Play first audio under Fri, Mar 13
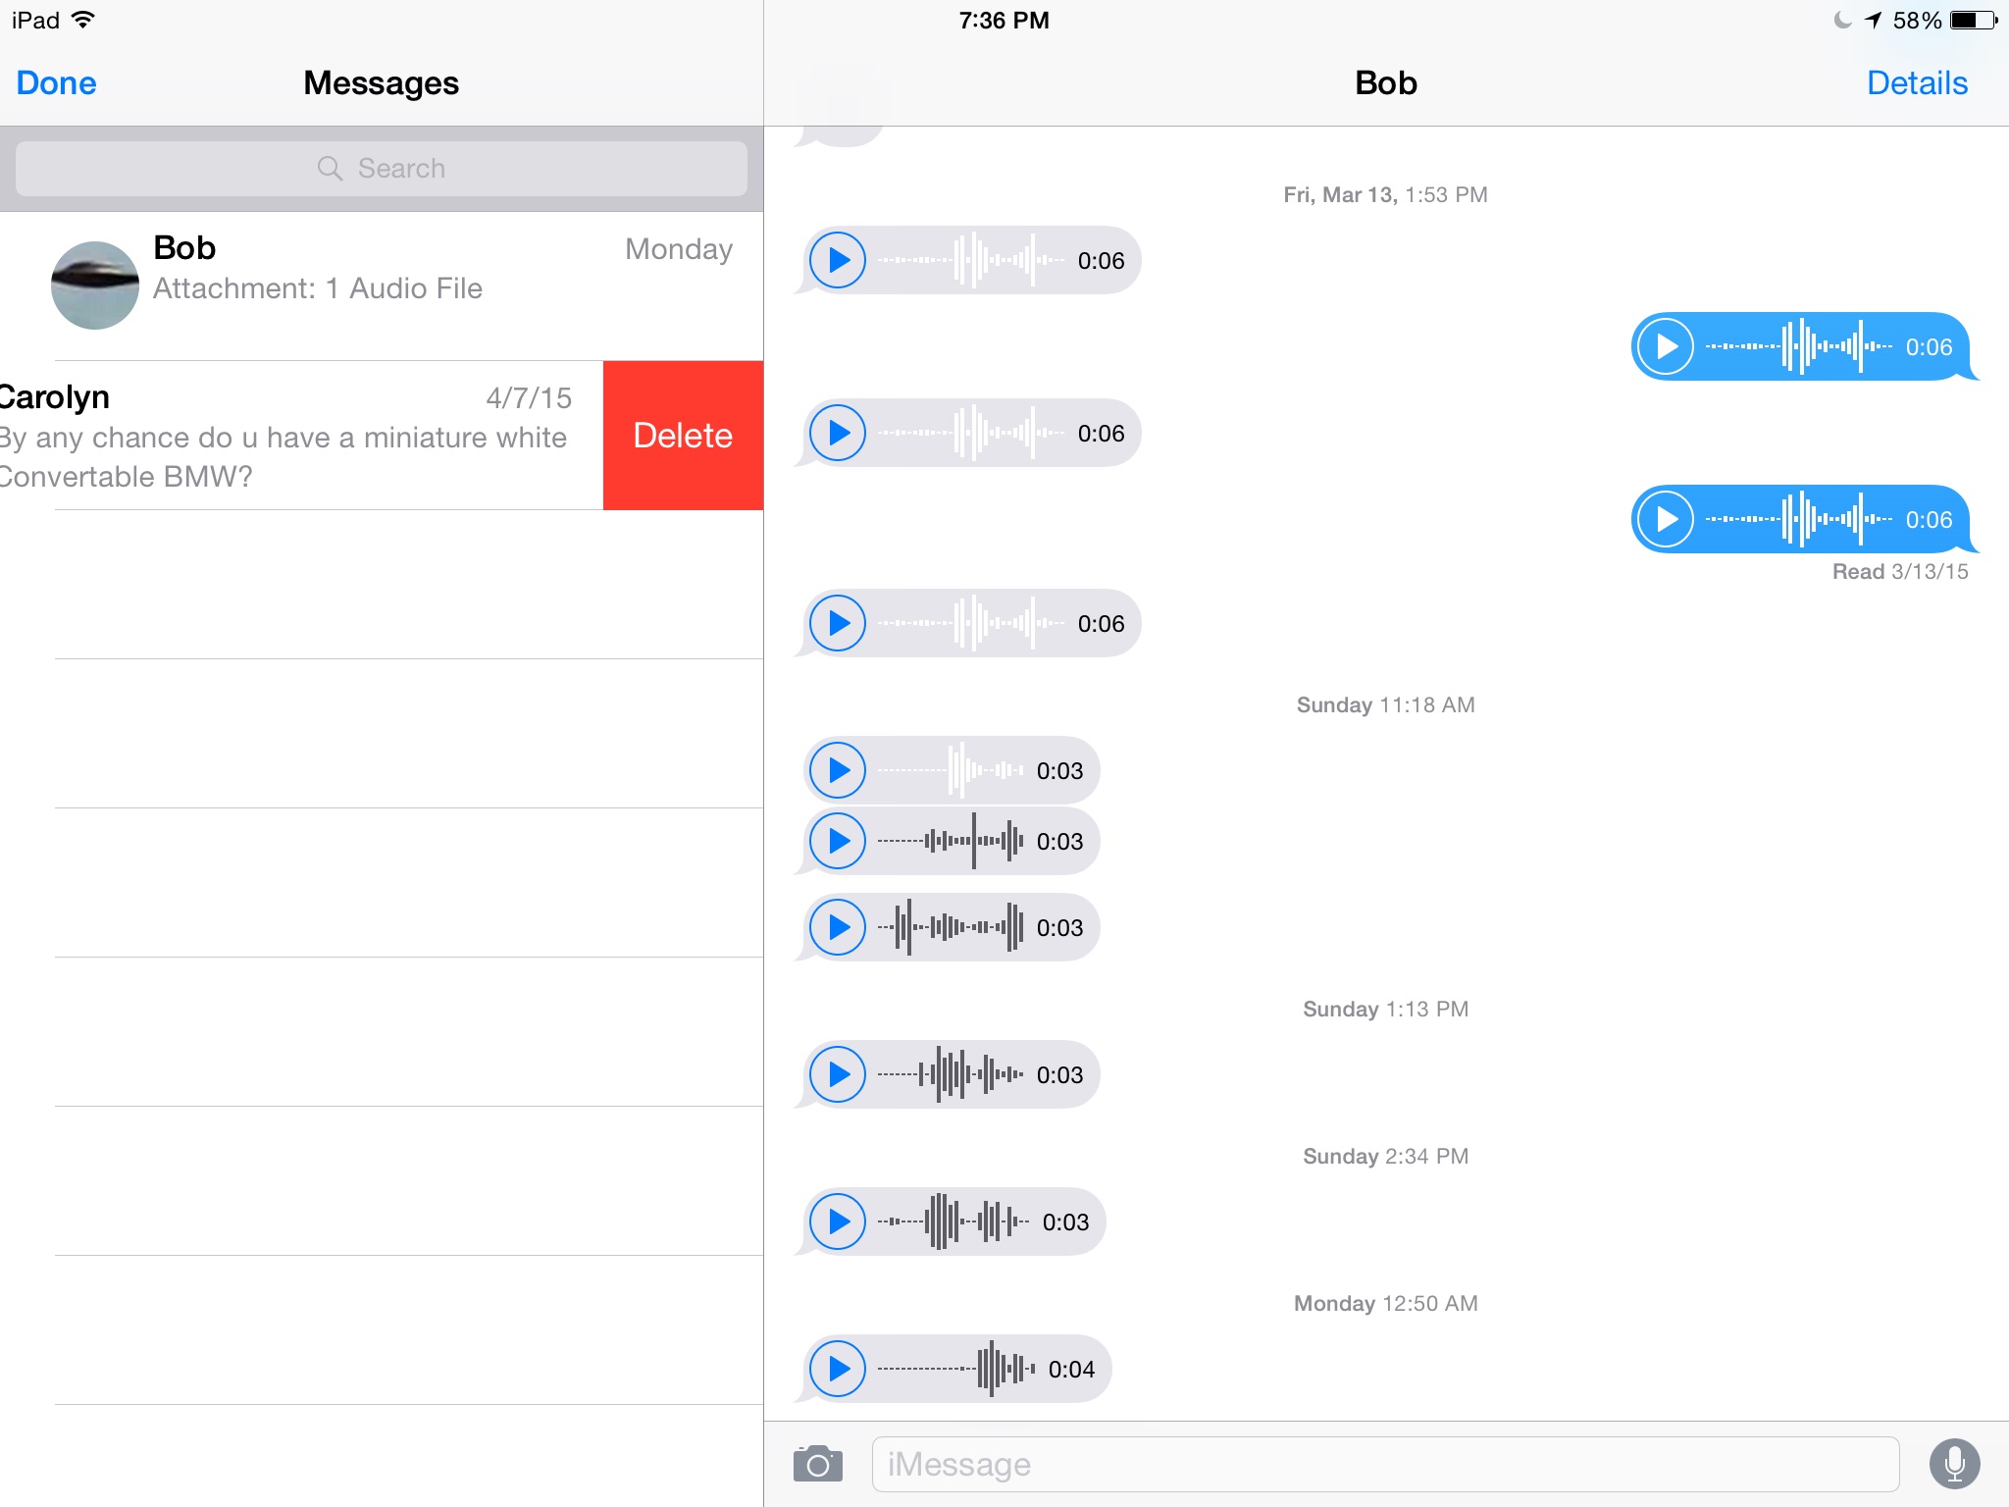Viewport: 2009px width, 1507px height. point(838,260)
